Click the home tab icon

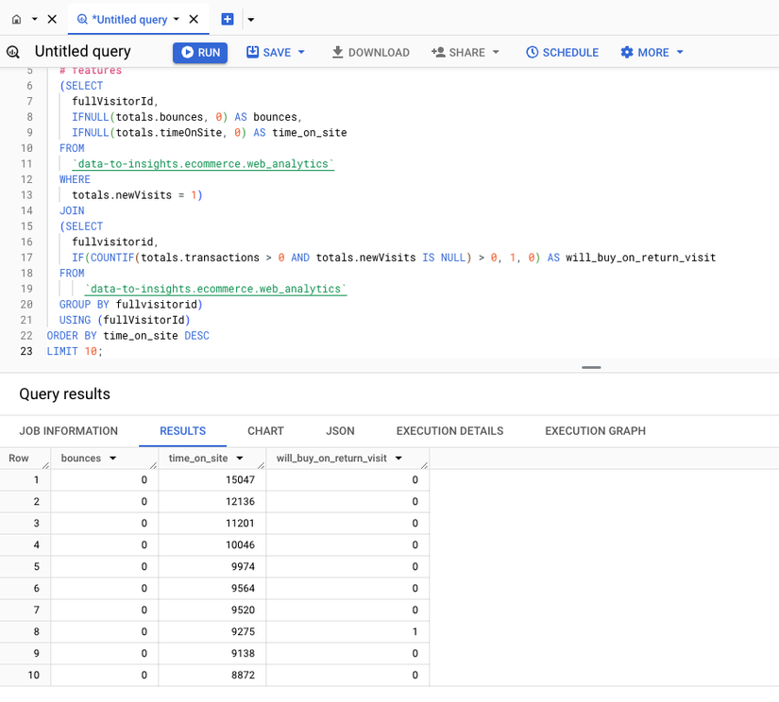[x=16, y=19]
